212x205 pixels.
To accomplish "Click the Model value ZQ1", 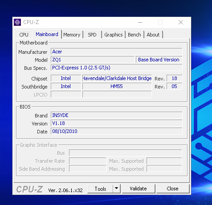I will [x=93, y=60].
